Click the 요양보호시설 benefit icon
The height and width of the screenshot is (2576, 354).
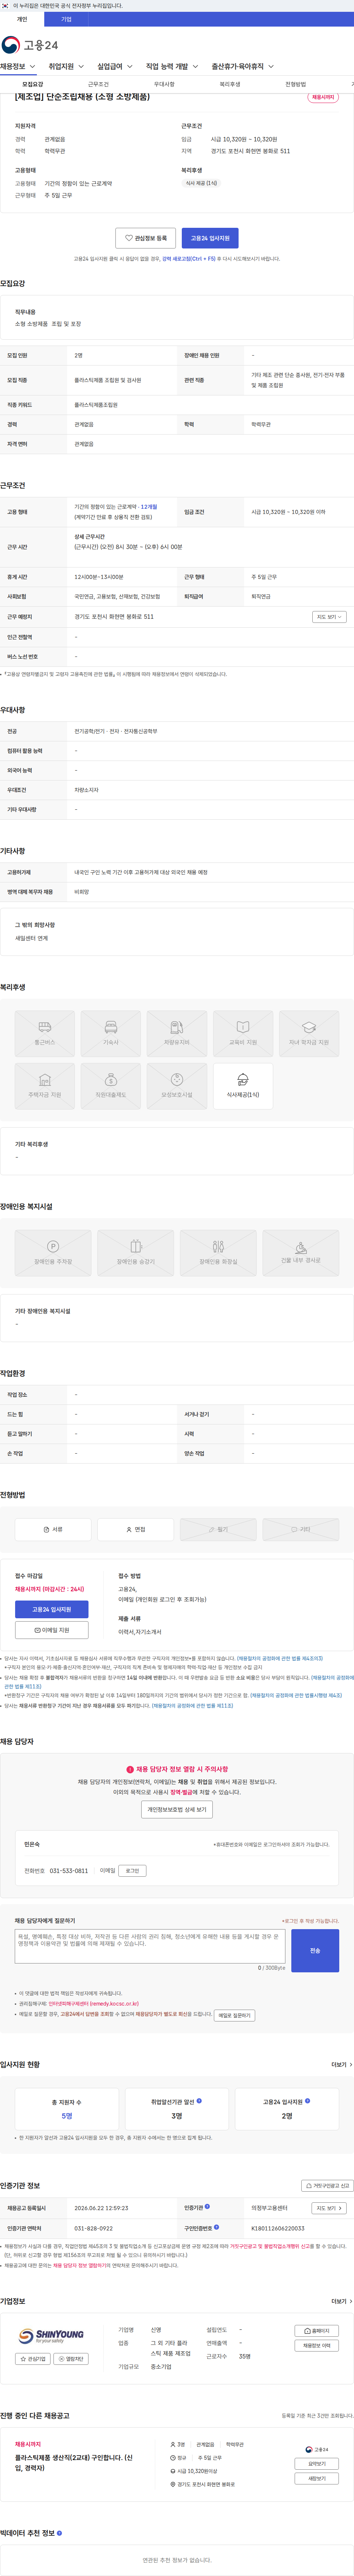tap(177, 1086)
